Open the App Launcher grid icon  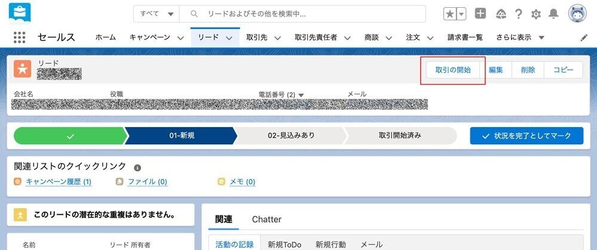tap(20, 37)
